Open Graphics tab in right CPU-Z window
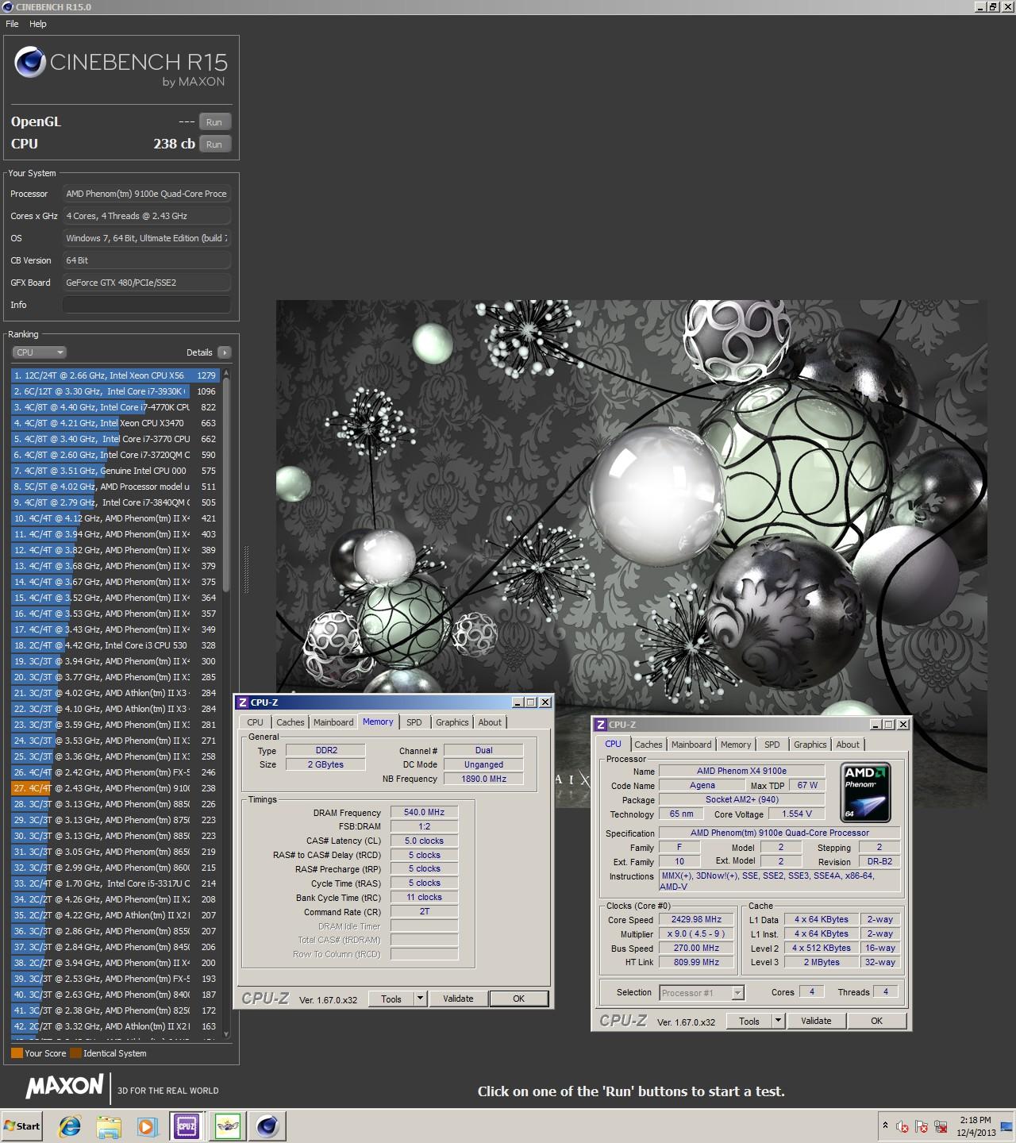 [810, 745]
